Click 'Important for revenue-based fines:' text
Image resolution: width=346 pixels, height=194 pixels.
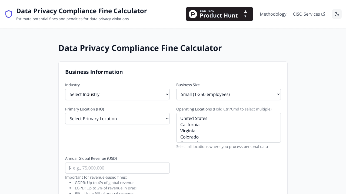tap(96, 177)
